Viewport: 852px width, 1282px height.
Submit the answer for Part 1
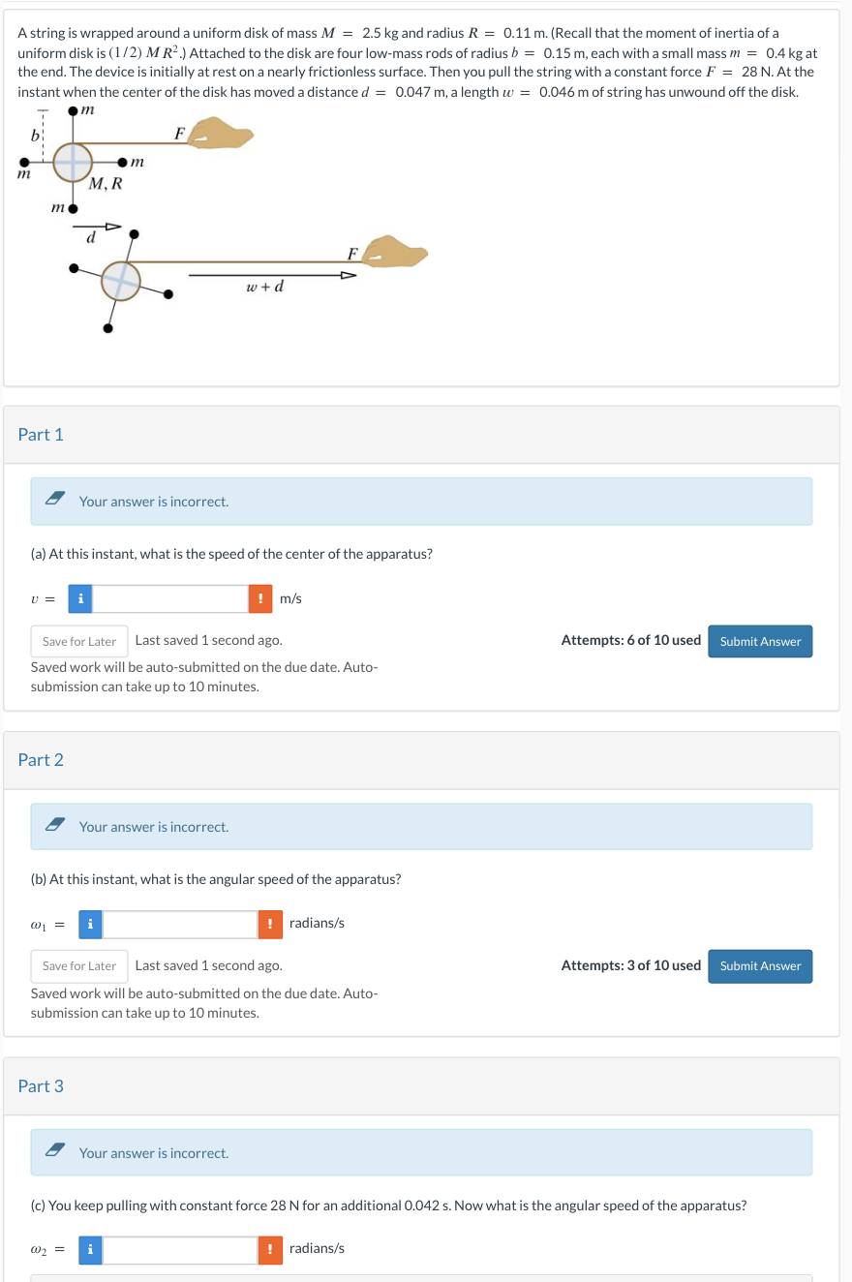point(760,641)
